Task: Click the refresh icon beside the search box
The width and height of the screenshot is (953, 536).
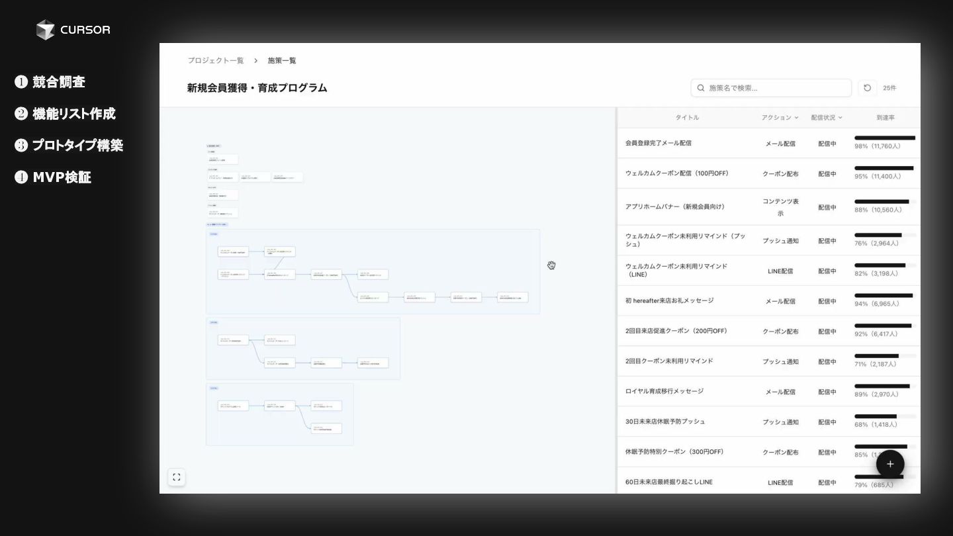Action: (867, 88)
